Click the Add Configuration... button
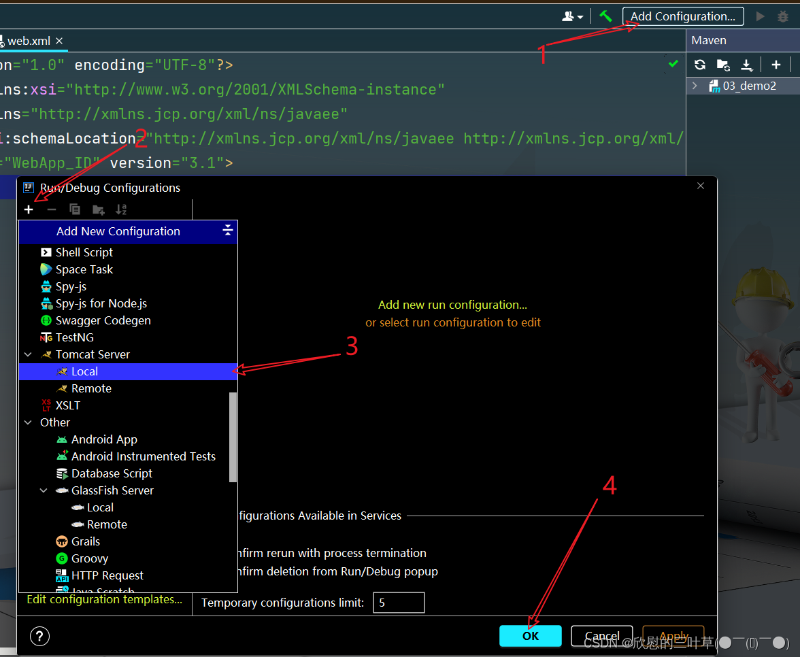This screenshot has height=657, width=800. pyautogui.click(x=683, y=16)
